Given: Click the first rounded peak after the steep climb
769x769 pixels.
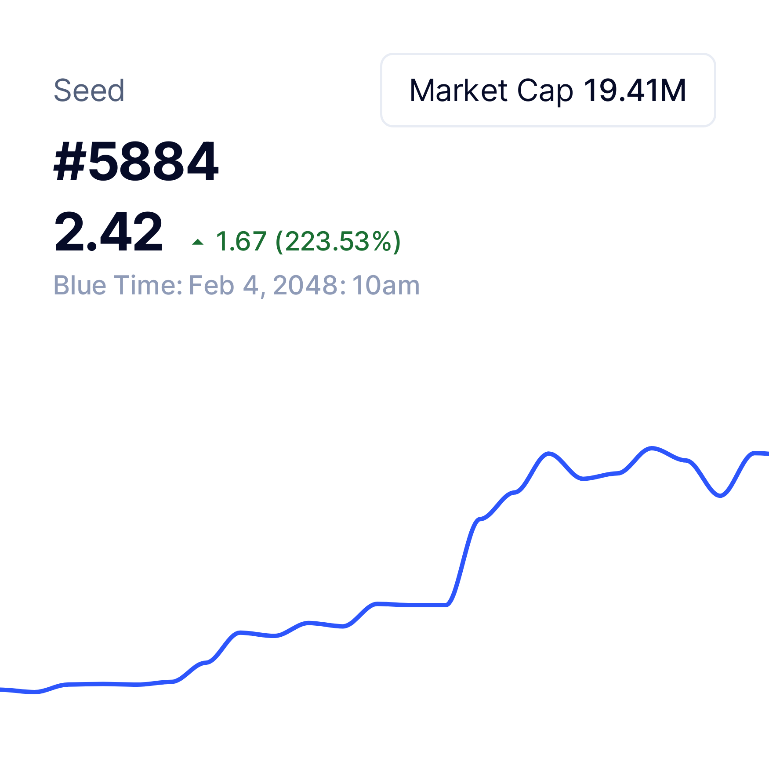Looking at the screenshot, I should click(548, 453).
